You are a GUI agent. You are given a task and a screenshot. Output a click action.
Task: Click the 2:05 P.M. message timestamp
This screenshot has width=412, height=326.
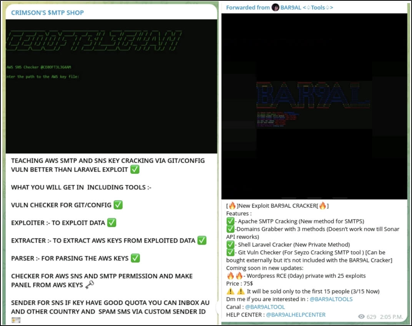click(391, 317)
